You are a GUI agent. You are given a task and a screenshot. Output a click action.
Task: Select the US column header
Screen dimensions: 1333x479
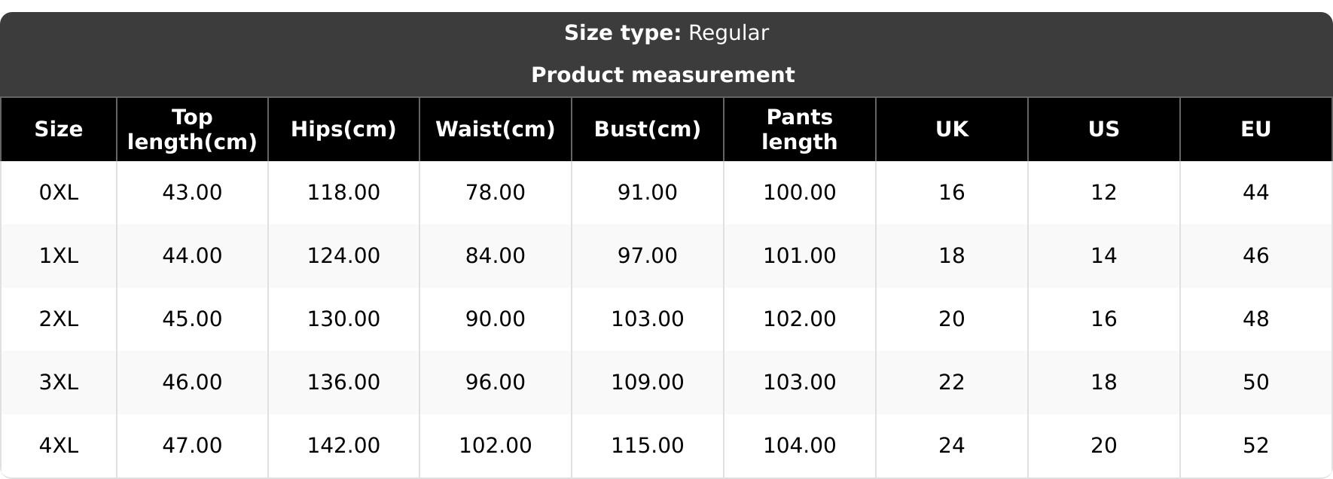click(1104, 130)
